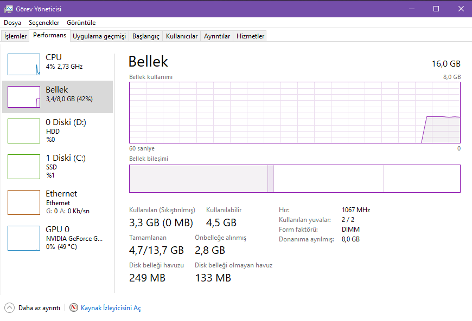Open the Seçenekler menu
The image size is (472, 321).
(44, 23)
